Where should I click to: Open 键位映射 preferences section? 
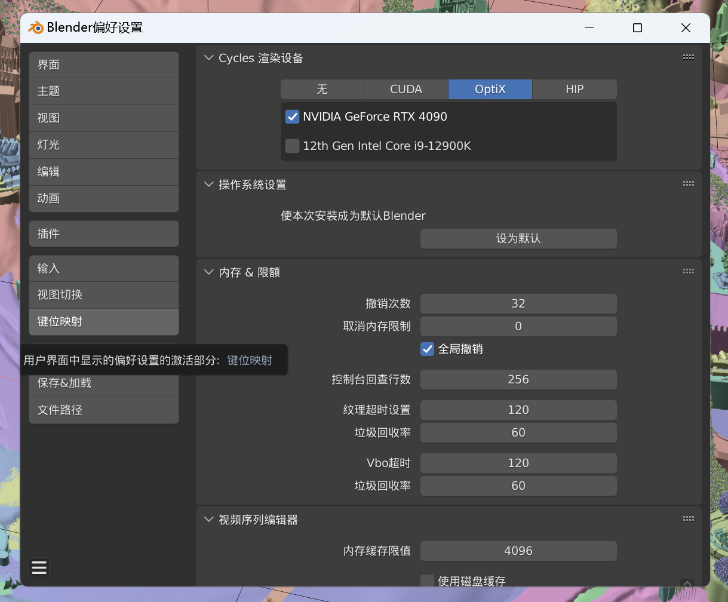[x=104, y=322]
